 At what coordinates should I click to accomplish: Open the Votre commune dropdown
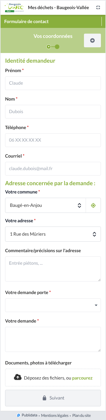[x=46, y=205]
